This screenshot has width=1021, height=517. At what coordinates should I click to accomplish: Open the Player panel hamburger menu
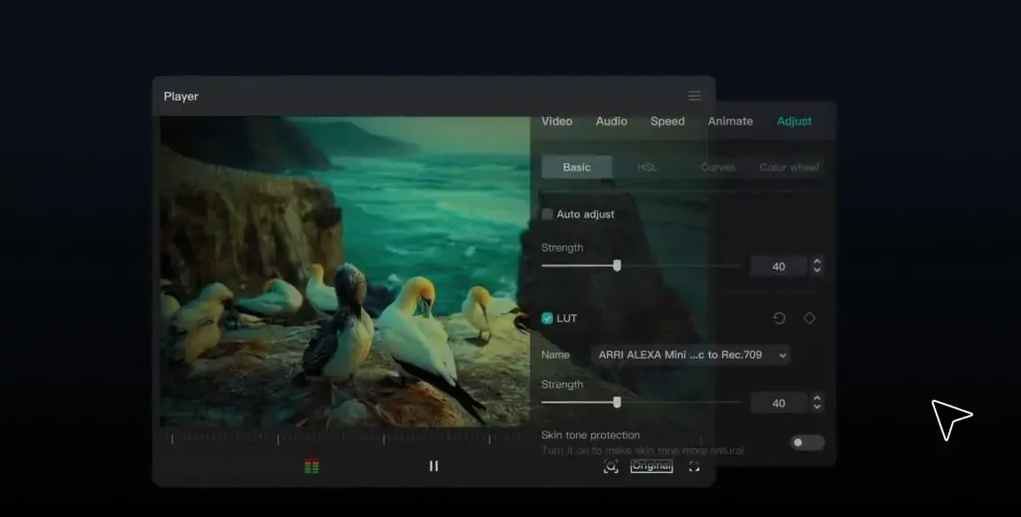[x=694, y=96]
